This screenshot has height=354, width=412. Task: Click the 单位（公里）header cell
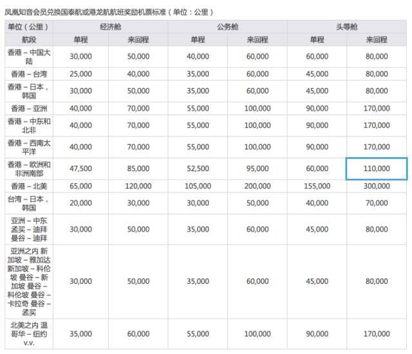(x=29, y=26)
